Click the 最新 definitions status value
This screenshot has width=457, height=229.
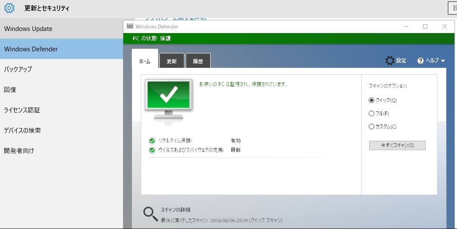pyautogui.click(x=236, y=150)
